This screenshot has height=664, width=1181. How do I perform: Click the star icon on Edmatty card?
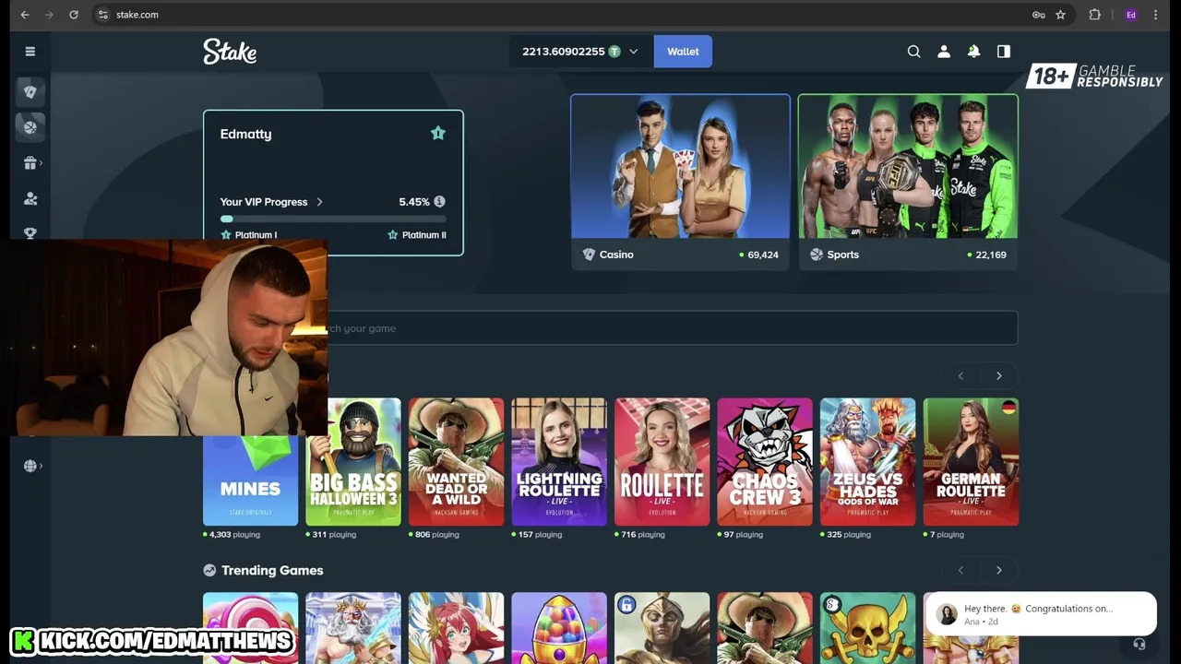point(438,134)
